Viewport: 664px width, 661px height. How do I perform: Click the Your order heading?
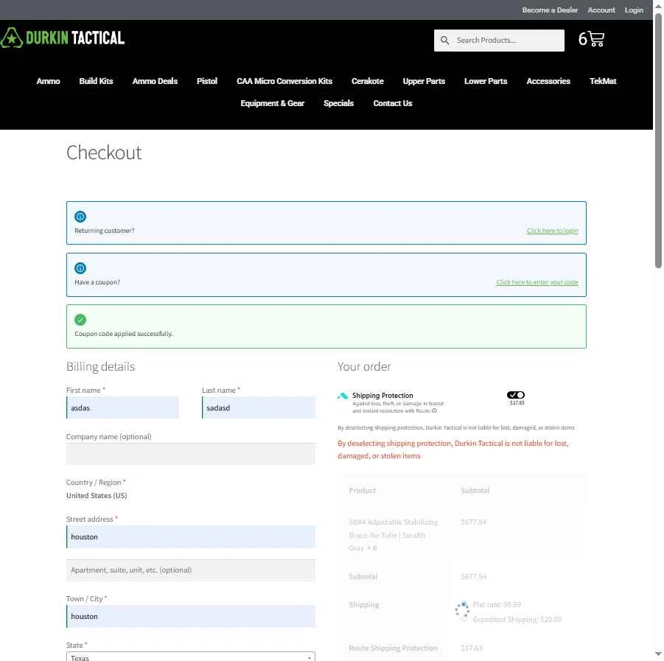tap(364, 367)
